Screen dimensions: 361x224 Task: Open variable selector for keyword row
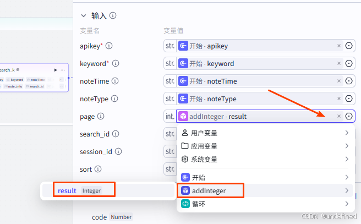coord(349,63)
